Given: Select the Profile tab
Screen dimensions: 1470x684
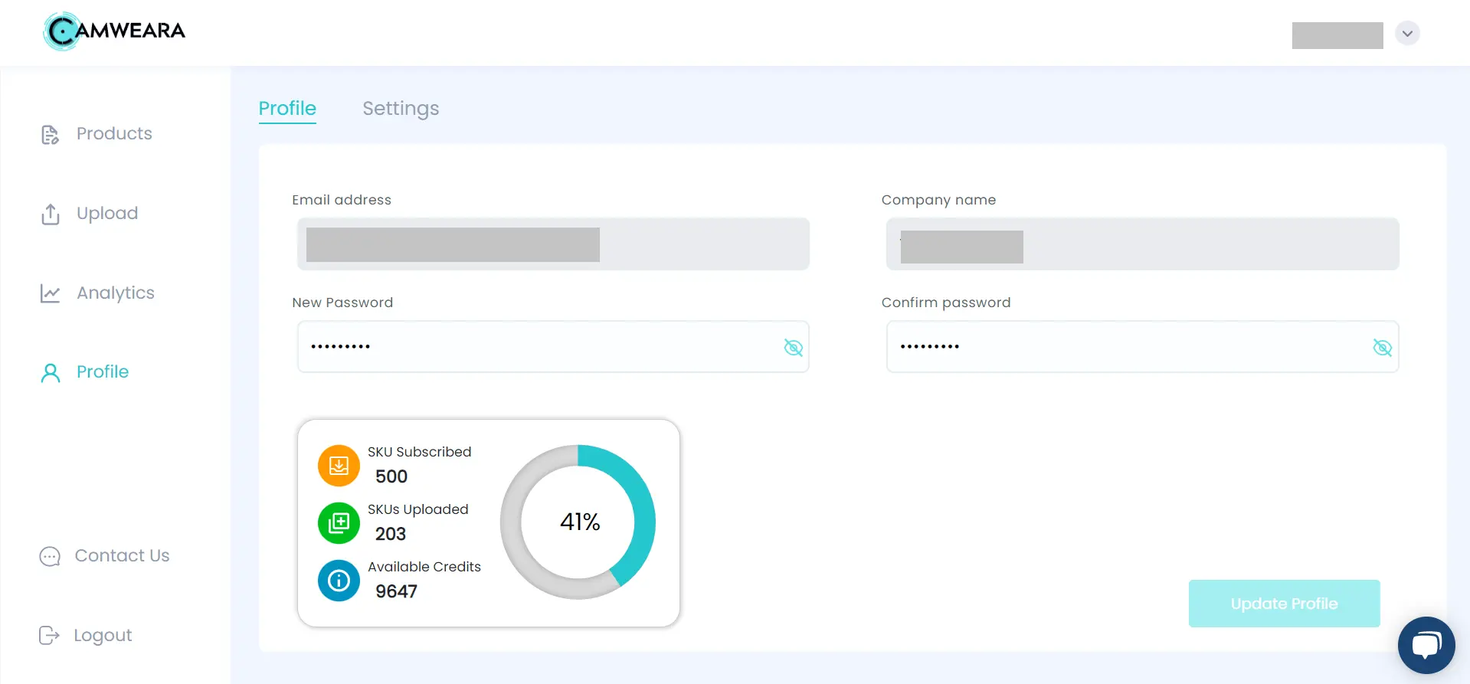Looking at the screenshot, I should [x=287, y=109].
